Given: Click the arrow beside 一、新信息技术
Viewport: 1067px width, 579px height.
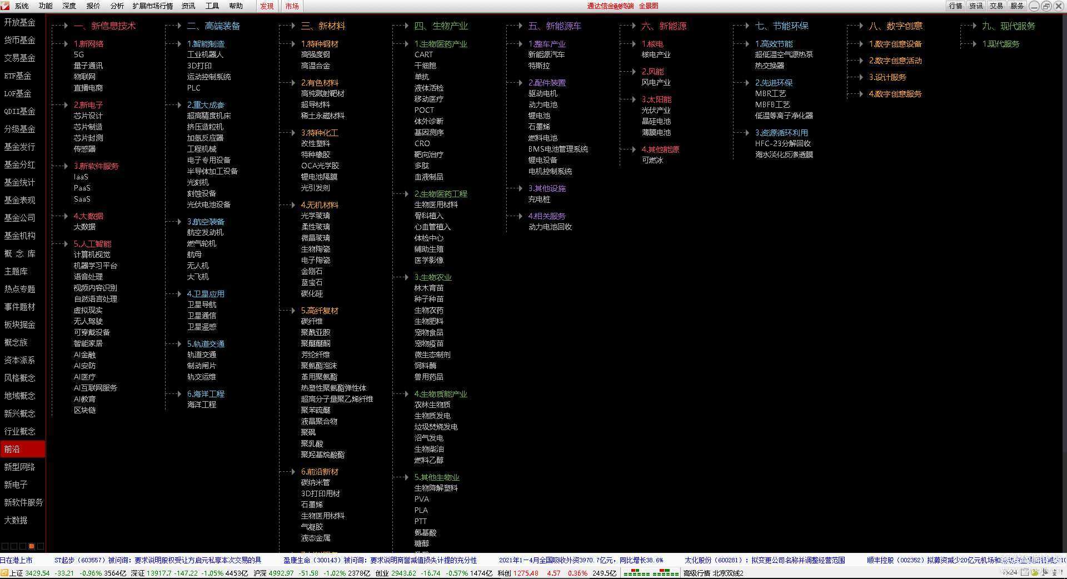Looking at the screenshot, I should pyautogui.click(x=65, y=26).
